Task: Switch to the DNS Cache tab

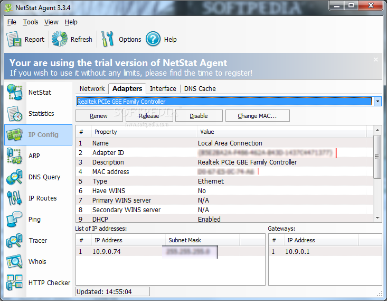Action: coord(200,88)
